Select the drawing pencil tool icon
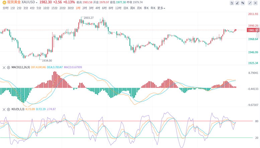Viewport: 260px width, 148px height. click(238, 3)
